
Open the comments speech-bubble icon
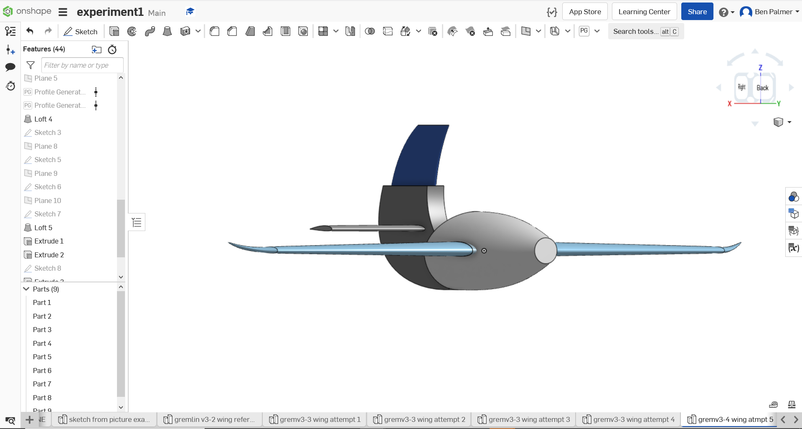pos(10,67)
